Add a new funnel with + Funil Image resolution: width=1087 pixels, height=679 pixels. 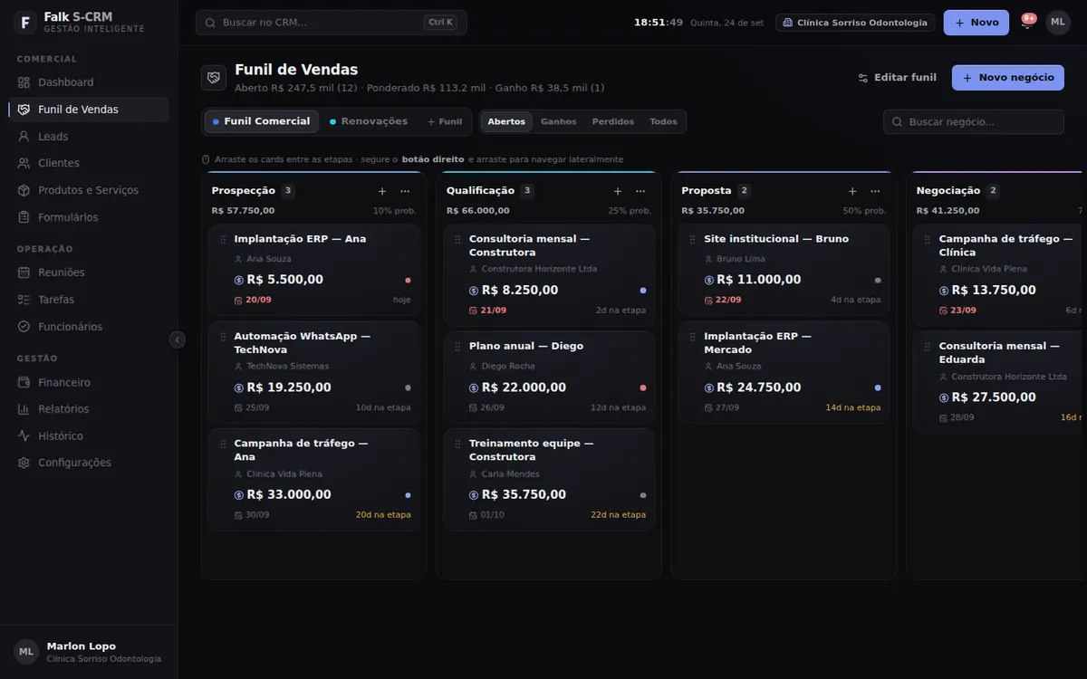tap(445, 121)
